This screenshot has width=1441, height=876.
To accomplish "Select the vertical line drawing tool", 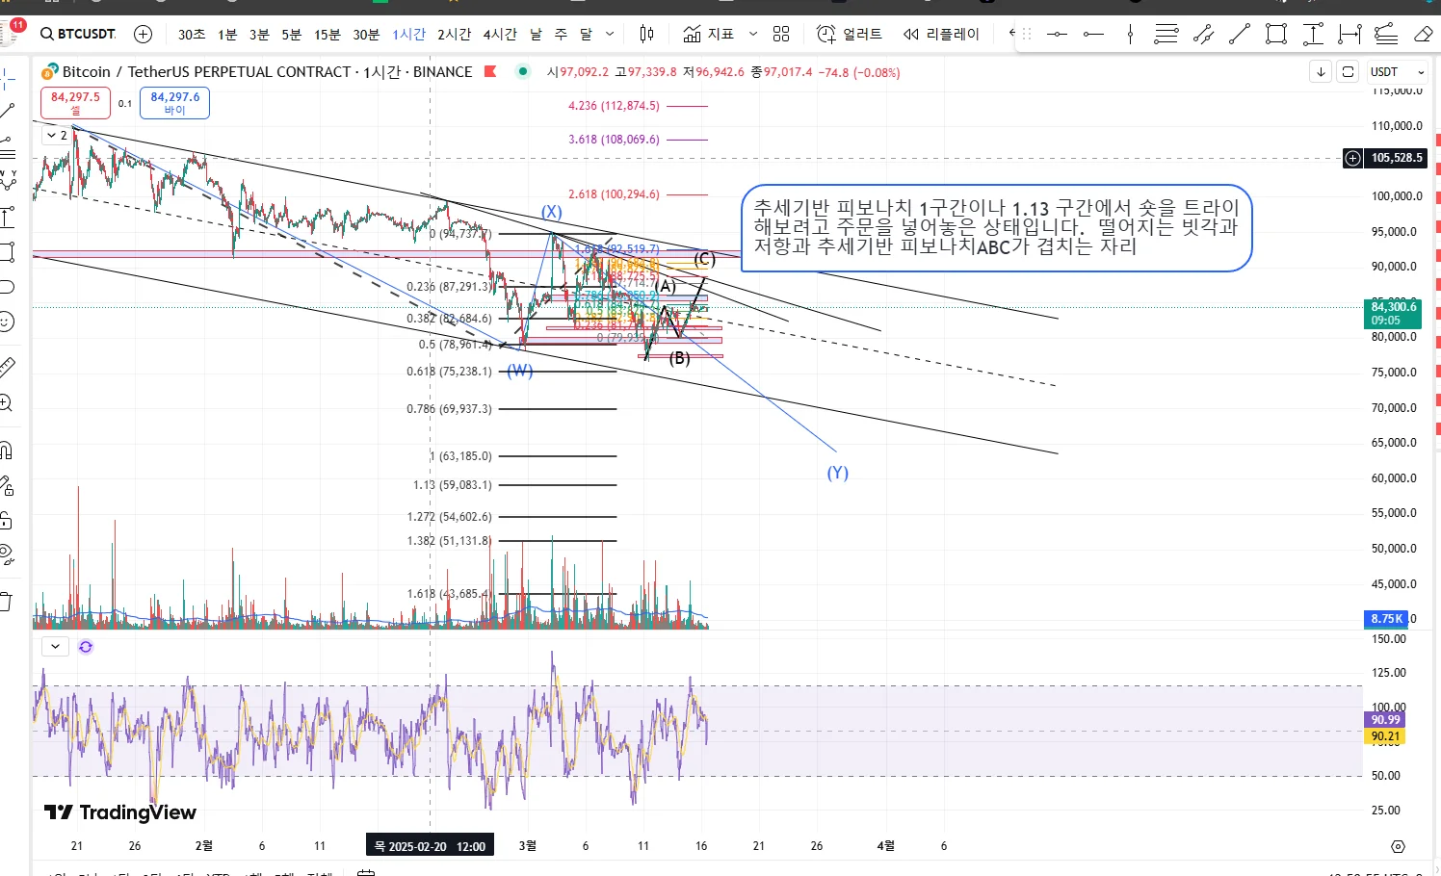I will 1130,35.
